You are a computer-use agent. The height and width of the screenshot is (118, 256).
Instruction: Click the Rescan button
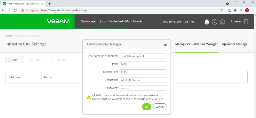pos(60,60)
